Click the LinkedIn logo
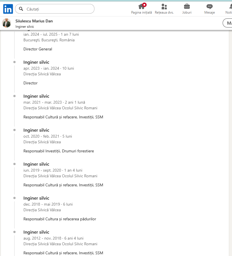 8,9
